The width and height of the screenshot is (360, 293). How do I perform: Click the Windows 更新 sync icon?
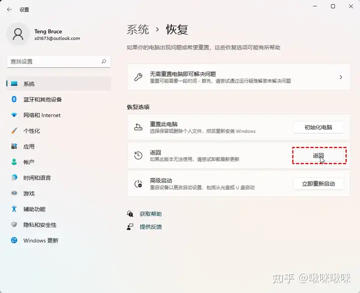[14, 240]
